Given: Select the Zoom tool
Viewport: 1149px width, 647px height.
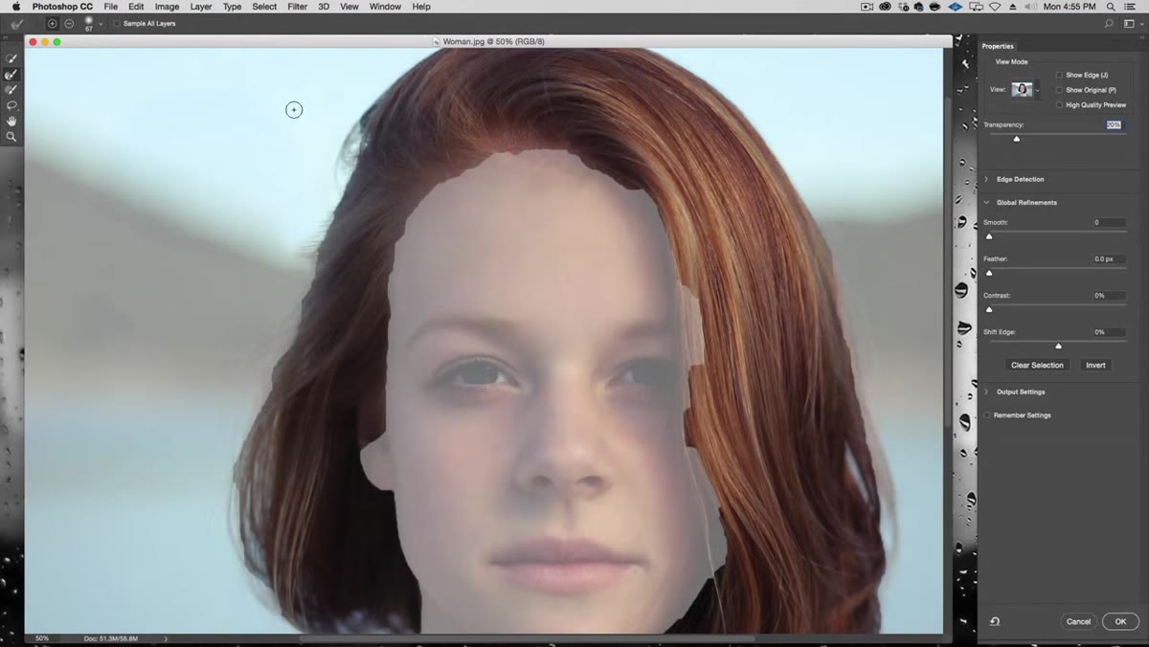Looking at the screenshot, I should click(x=11, y=137).
